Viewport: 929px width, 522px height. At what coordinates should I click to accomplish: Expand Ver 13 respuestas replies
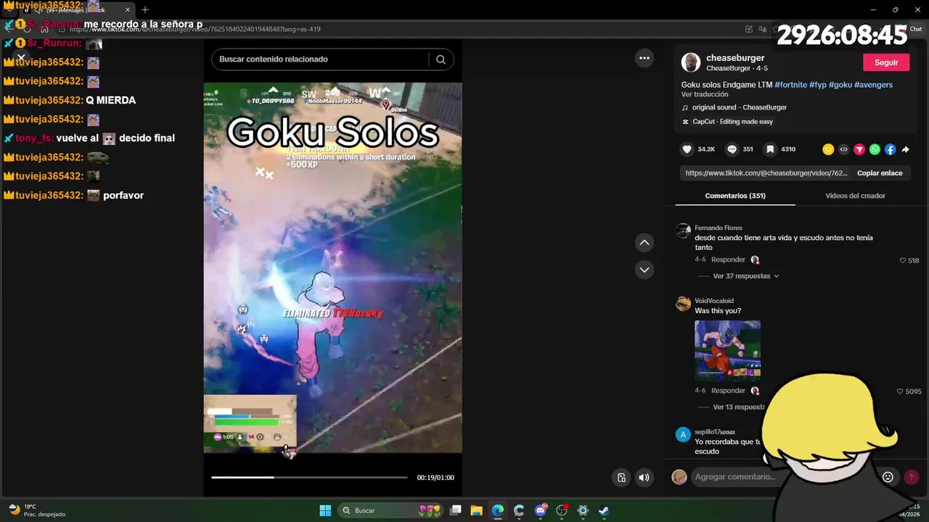click(739, 407)
